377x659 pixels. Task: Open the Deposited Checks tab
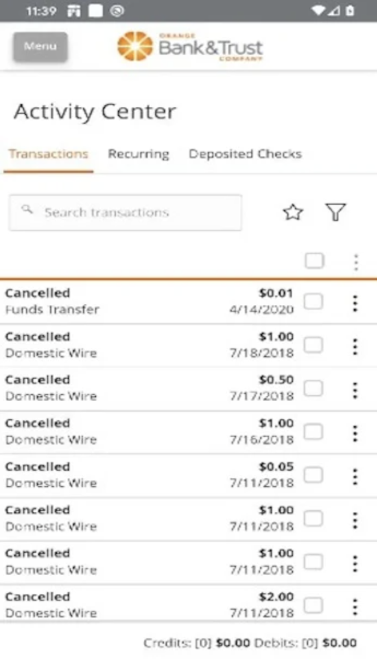(x=245, y=154)
